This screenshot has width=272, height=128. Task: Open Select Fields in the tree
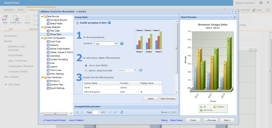(56, 24)
